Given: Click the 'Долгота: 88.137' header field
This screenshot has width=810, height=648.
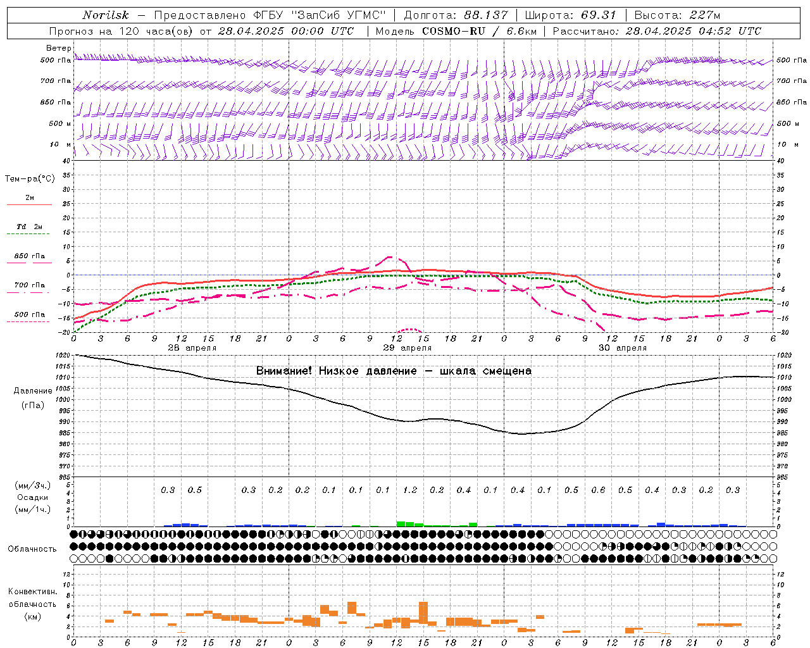Looking at the screenshot, I should click(x=456, y=15).
